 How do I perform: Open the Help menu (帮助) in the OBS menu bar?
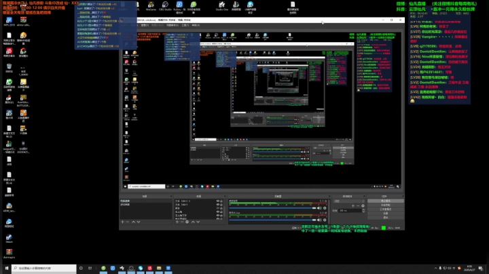click(x=196, y=25)
